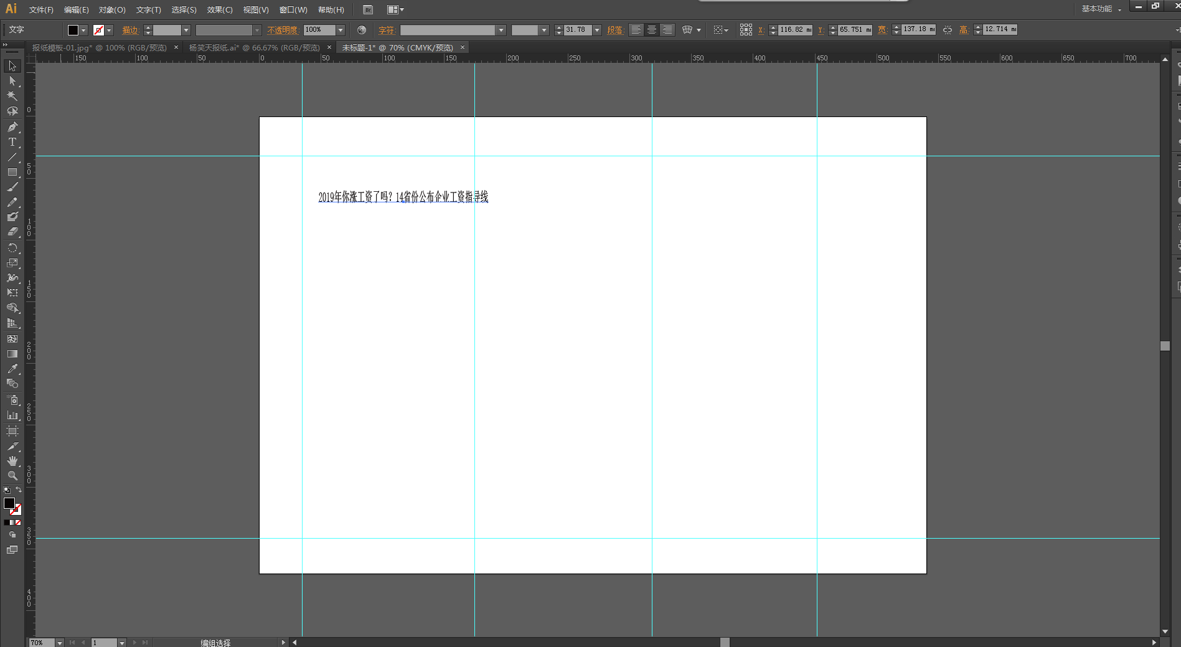Select the Magic Wand tool
The image size is (1181, 647).
pyautogui.click(x=12, y=96)
